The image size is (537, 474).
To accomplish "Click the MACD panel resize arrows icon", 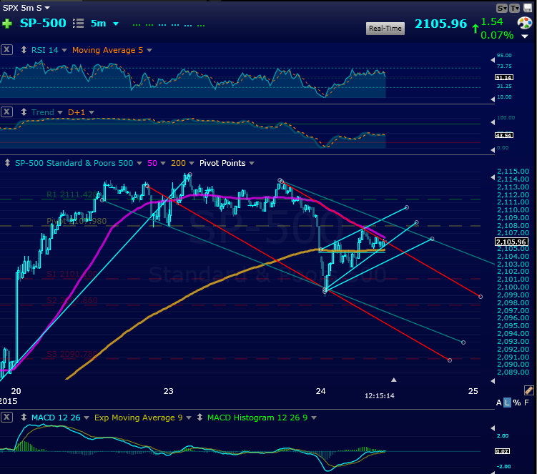I will (24, 417).
